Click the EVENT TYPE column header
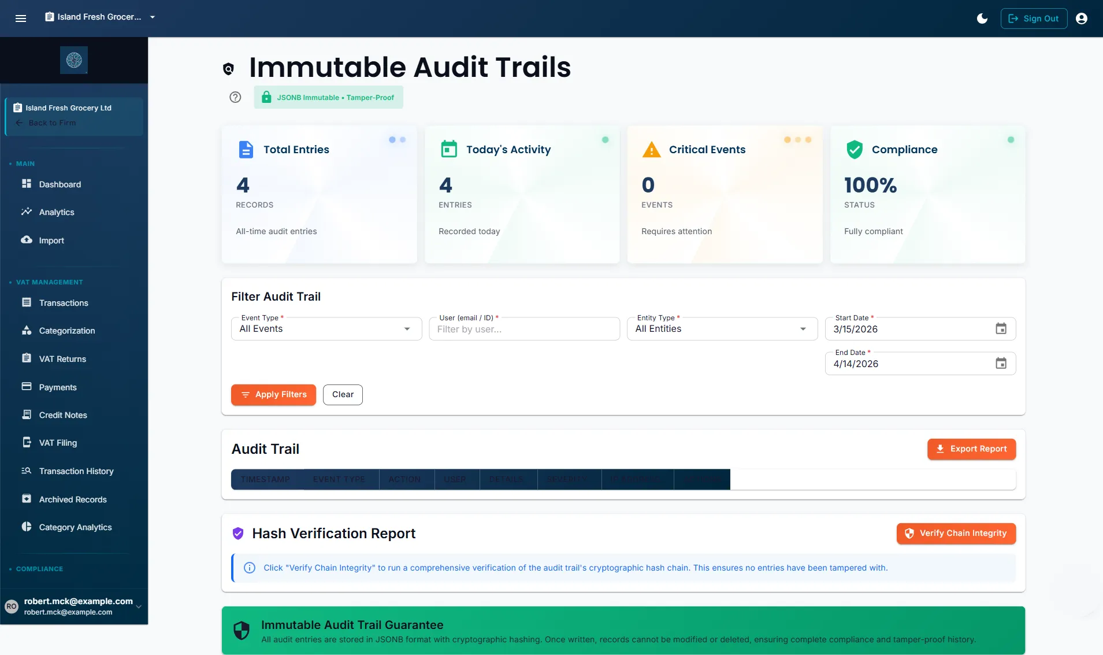The width and height of the screenshot is (1103, 655). (339, 480)
